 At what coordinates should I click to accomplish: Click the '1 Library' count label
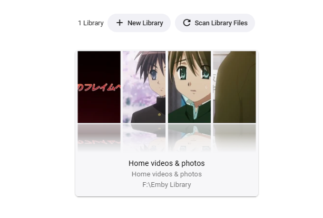91,23
